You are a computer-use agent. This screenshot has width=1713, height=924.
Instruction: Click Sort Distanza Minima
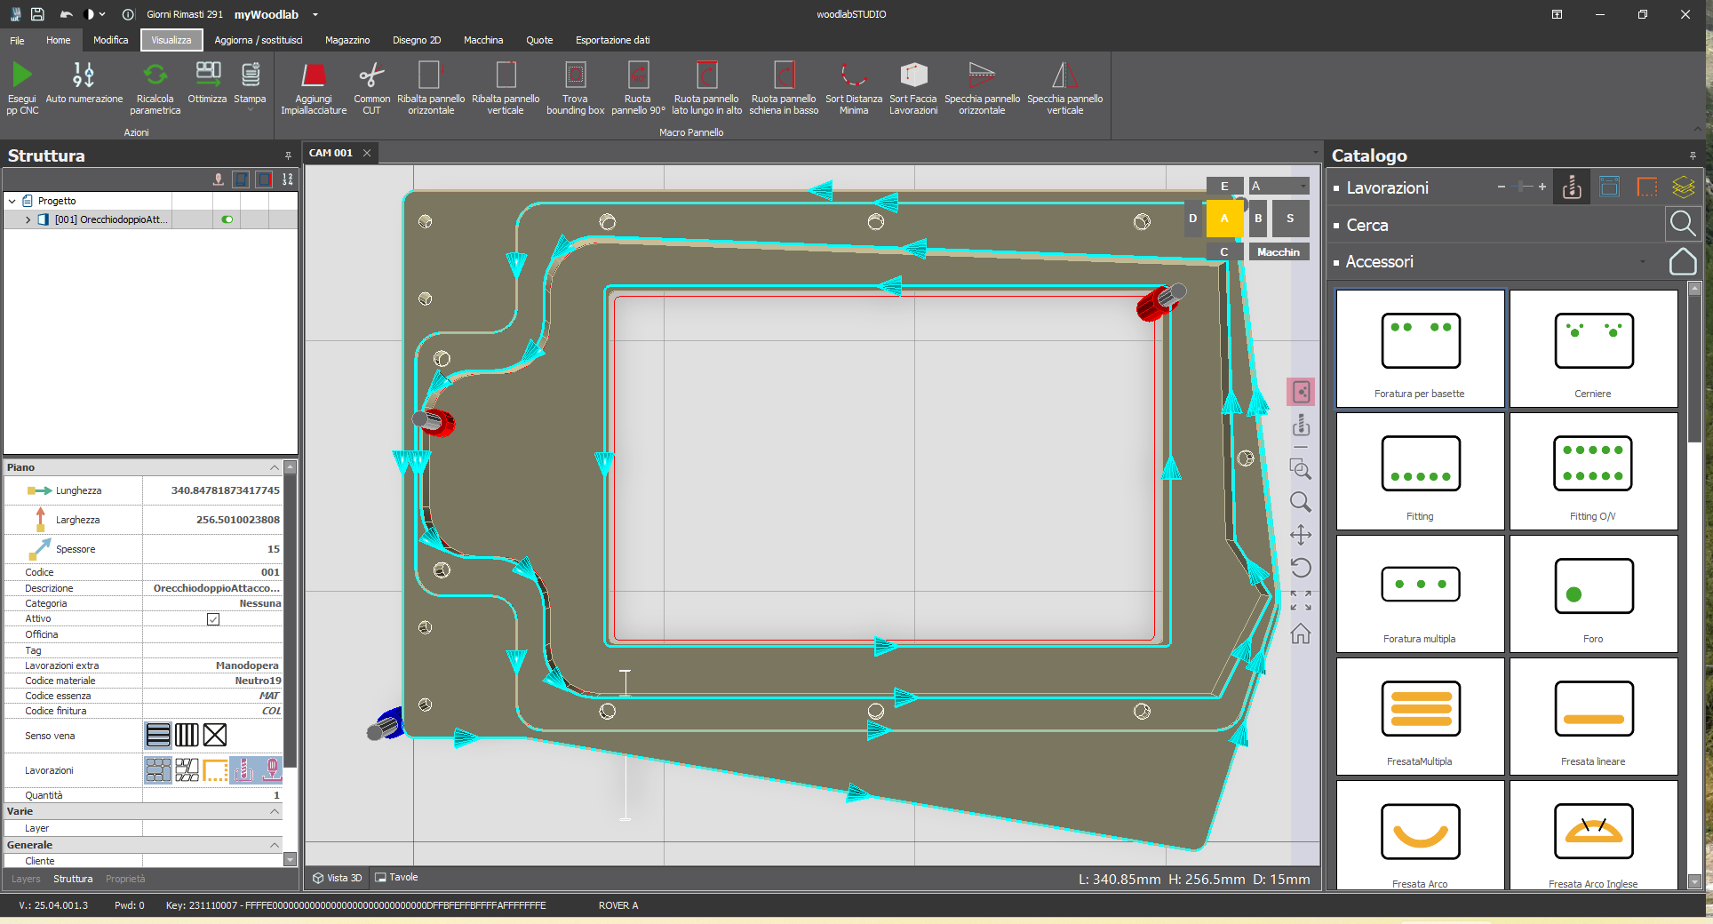pos(853,86)
